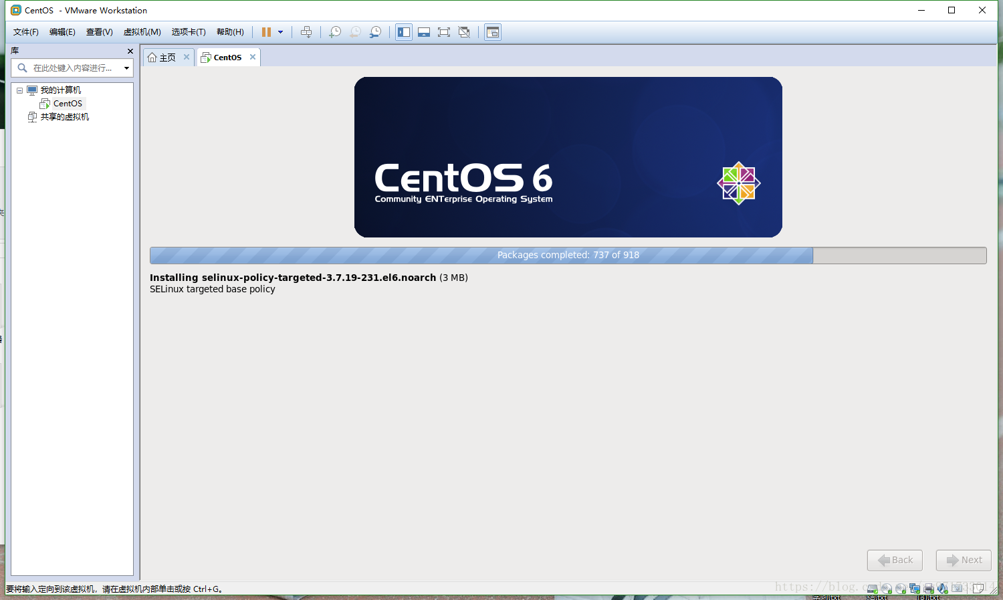Enter full screen mode
The image size is (1003, 600).
[x=444, y=32]
